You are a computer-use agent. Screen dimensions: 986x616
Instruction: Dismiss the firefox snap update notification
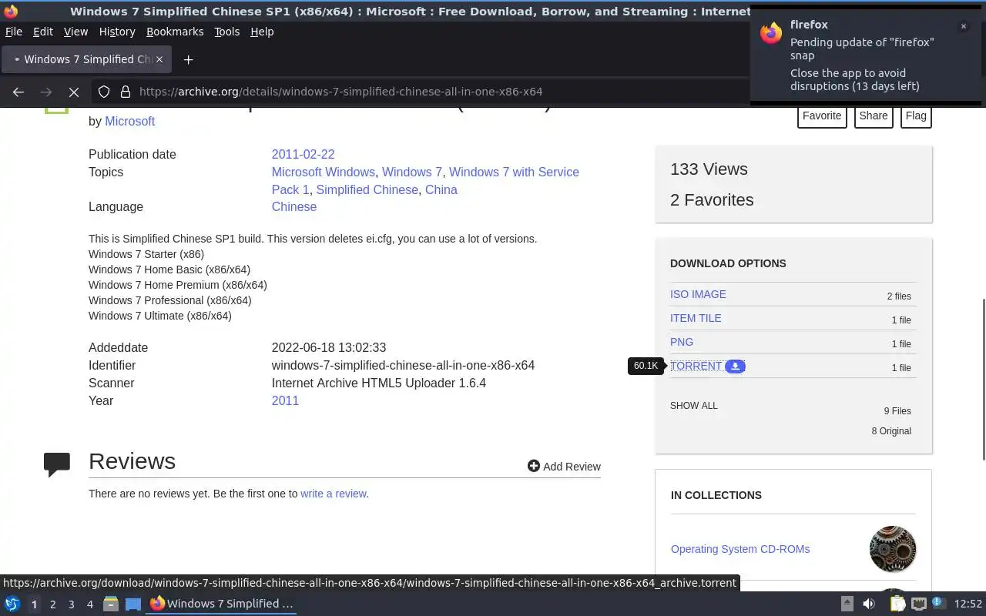tap(963, 26)
